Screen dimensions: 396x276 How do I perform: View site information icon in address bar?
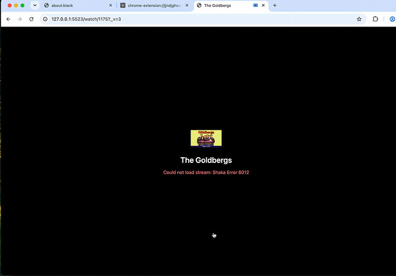click(45, 19)
